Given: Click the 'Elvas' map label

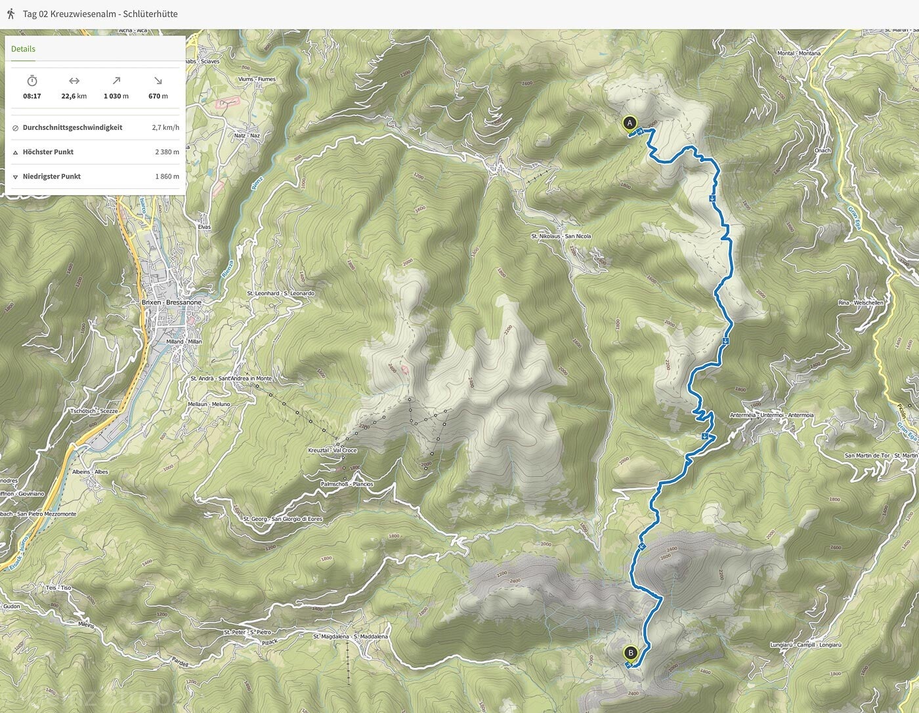Looking at the screenshot, I should [x=204, y=227].
